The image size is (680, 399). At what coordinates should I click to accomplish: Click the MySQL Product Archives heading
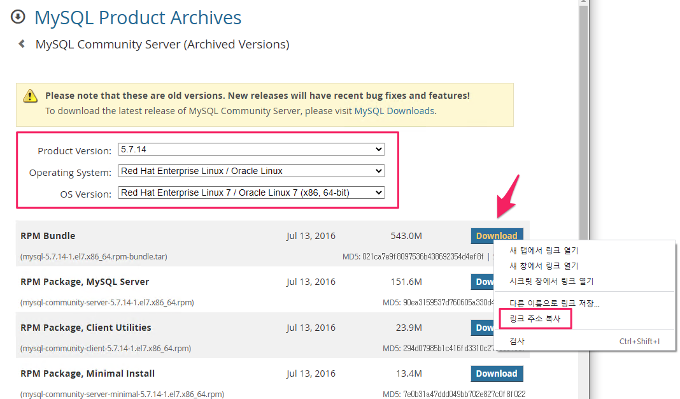138,18
